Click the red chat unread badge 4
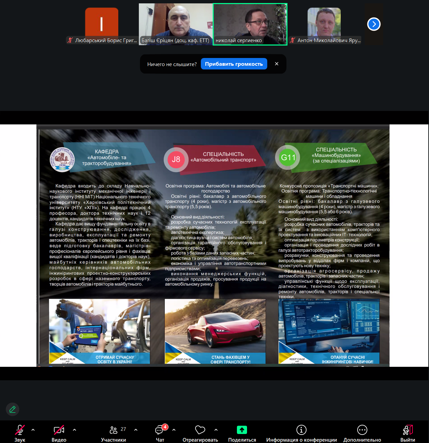 (165, 427)
